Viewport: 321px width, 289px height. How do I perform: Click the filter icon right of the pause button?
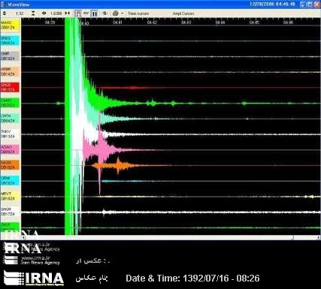[104, 14]
